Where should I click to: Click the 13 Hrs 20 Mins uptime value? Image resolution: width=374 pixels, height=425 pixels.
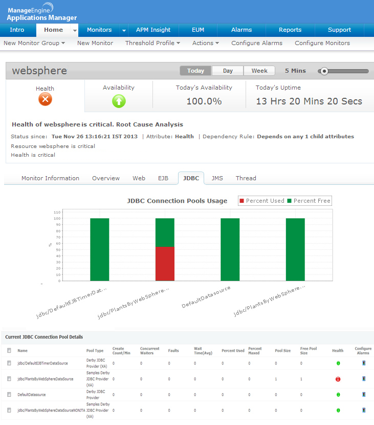pyautogui.click(x=309, y=101)
